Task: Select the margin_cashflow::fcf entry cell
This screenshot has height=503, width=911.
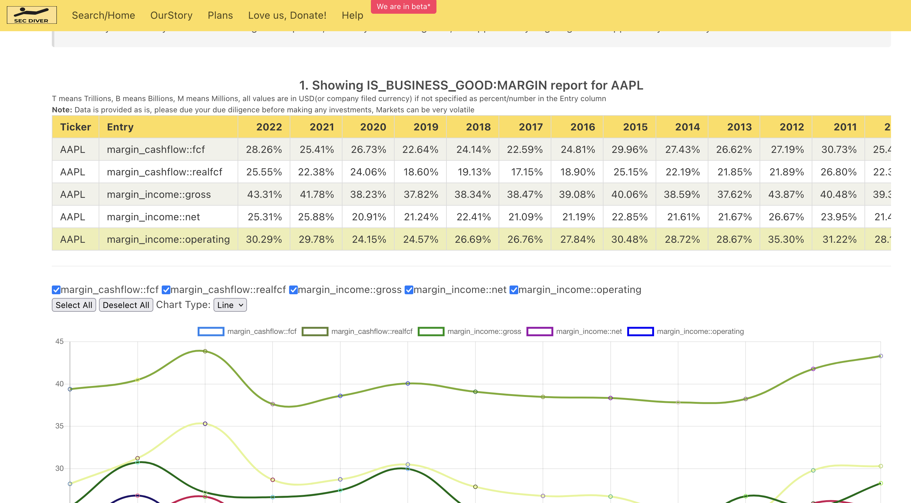Action: tap(168, 149)
